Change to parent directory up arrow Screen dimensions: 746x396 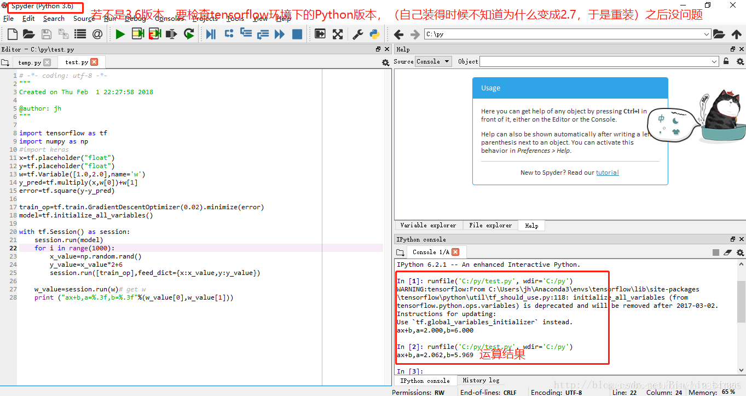click(737, 35)
